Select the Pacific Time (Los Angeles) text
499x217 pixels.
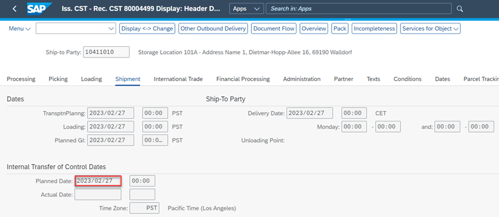click(202, 208)
